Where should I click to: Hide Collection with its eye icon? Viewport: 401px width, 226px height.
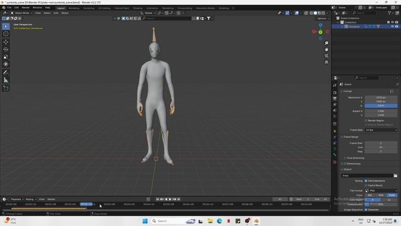[393, 23]
